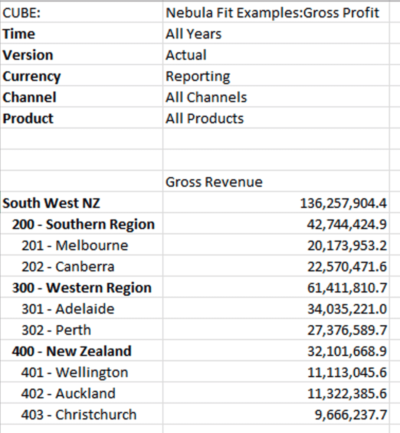The image size is (400, 433).
Task: Click Auckland's revenue value 11,322,385.6
Action: [x=347, y=394]
